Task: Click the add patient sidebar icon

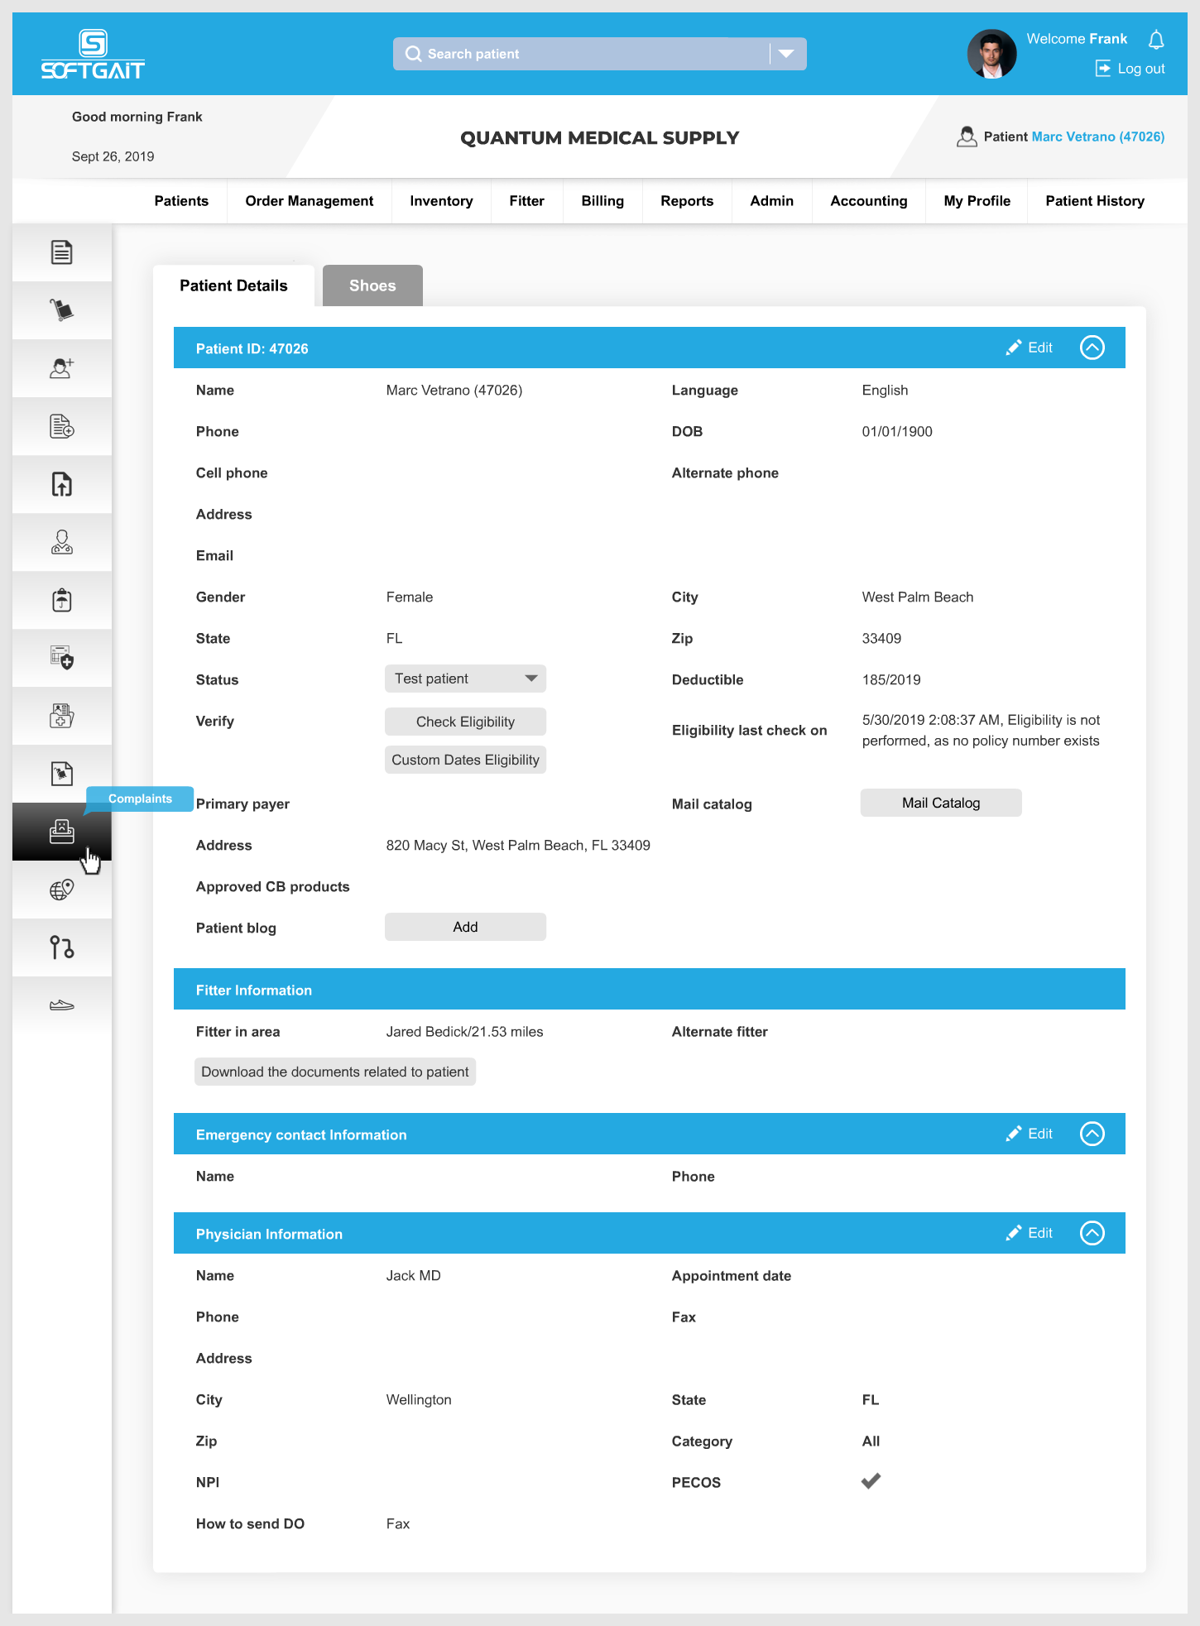Action: [x=62, y=368]
